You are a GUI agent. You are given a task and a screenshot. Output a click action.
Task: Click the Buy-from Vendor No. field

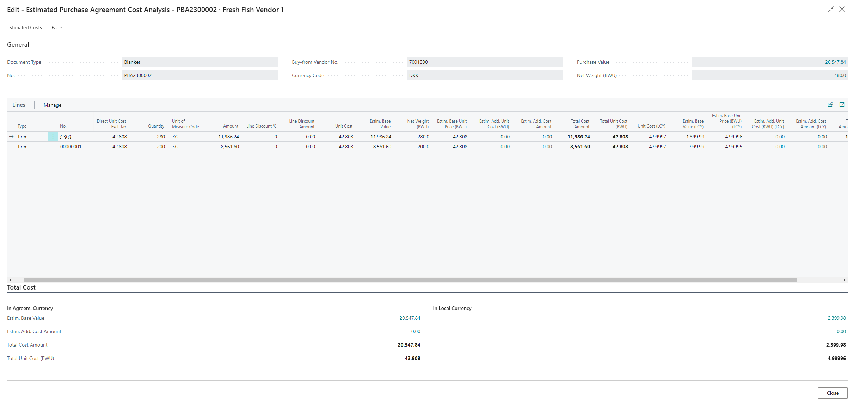(484, 62)
